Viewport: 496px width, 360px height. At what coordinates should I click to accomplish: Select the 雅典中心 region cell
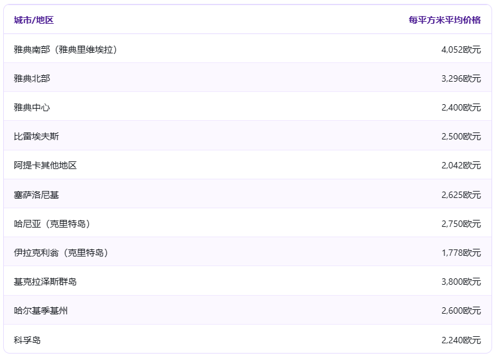point(32,107)
